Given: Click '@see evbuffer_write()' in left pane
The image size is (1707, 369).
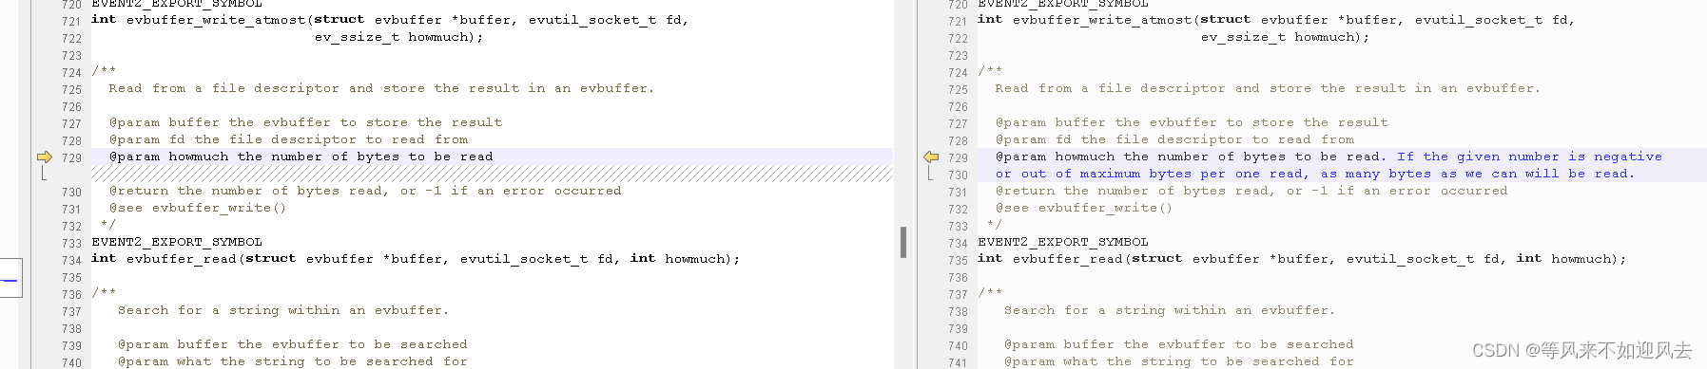Looking at the screenshot, I should [x=198, y=208].
